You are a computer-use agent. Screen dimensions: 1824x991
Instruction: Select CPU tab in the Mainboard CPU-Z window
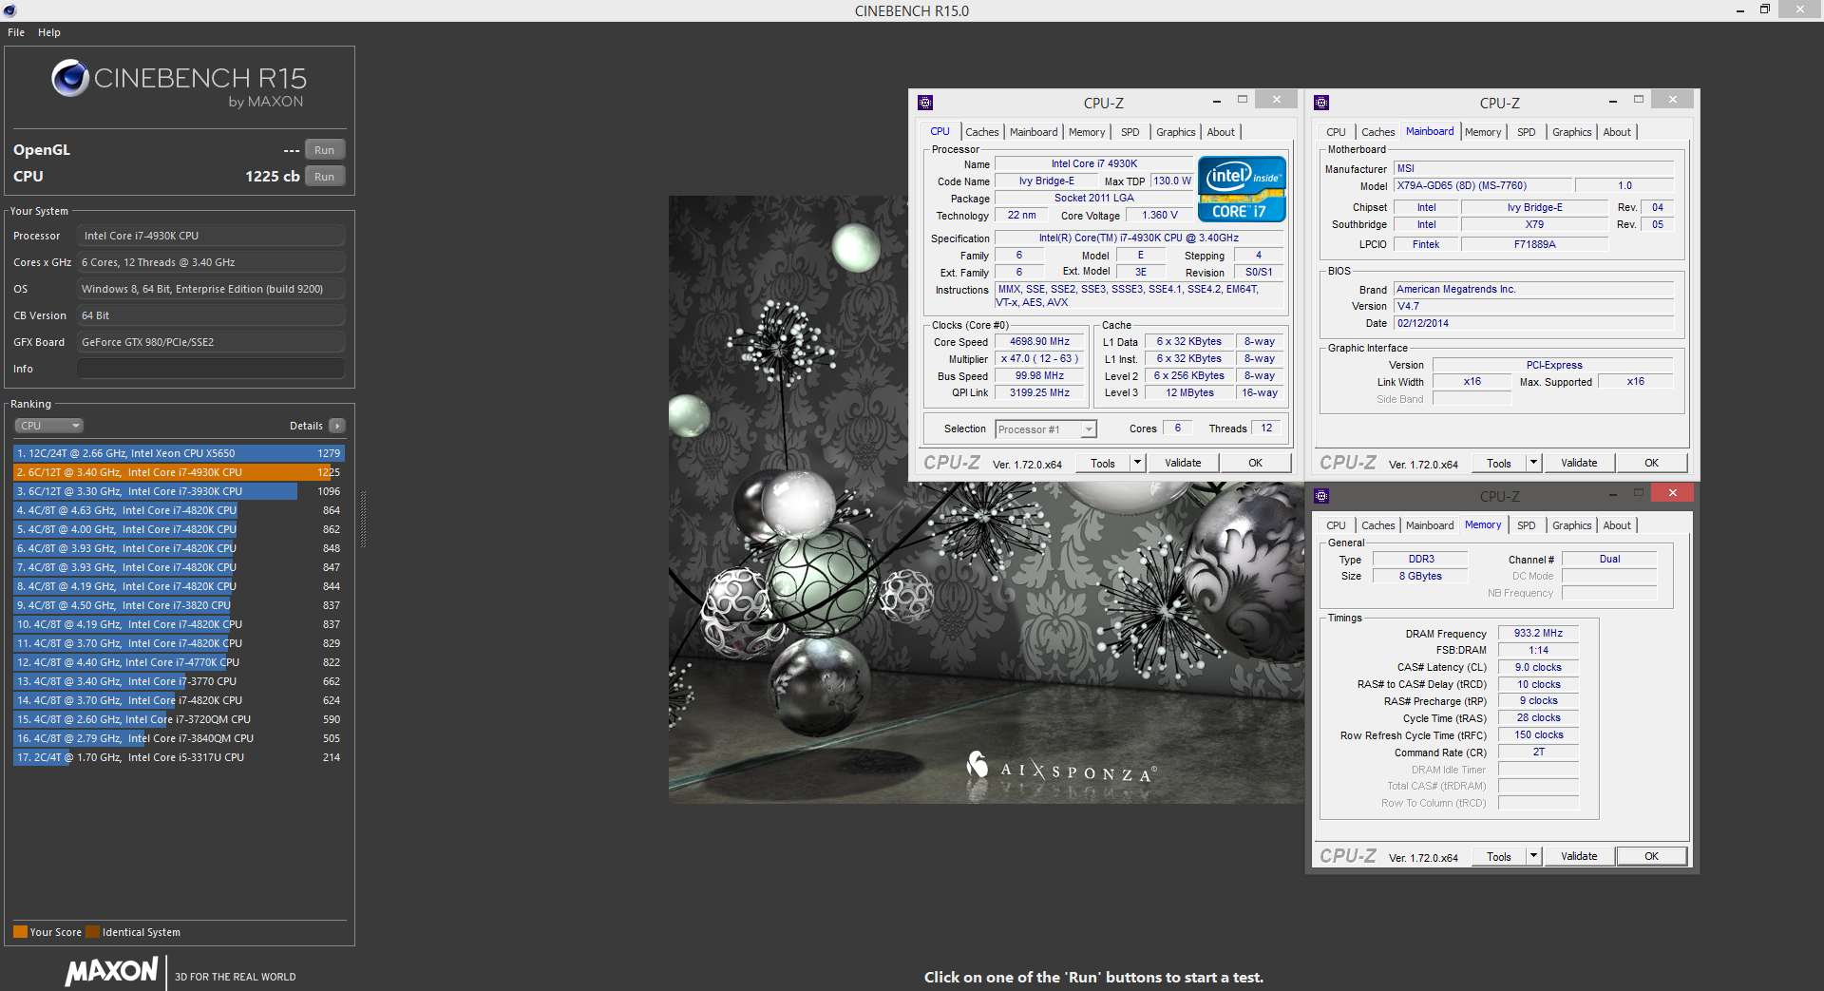1336,132
